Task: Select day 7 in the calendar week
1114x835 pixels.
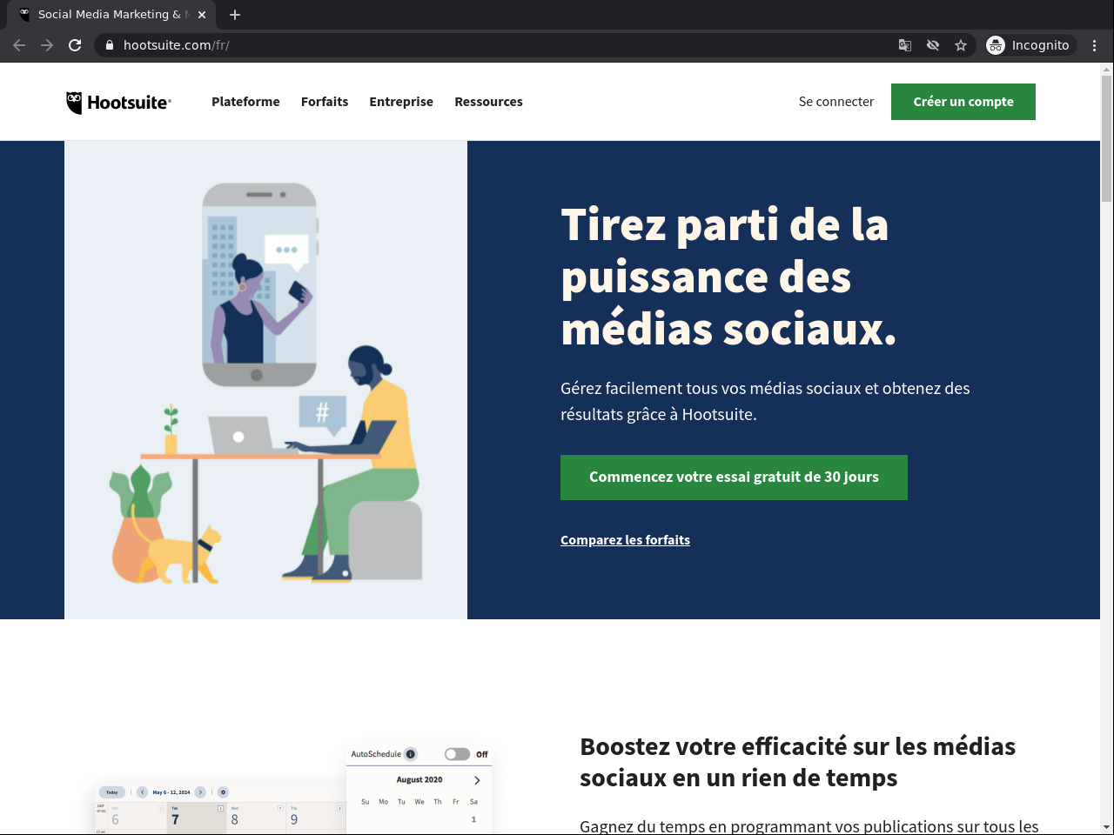Action: click(x=175, y=819)
